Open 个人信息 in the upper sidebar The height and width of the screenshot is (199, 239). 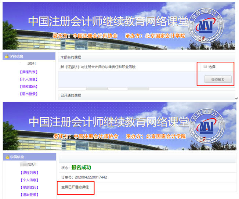[29, 79]
